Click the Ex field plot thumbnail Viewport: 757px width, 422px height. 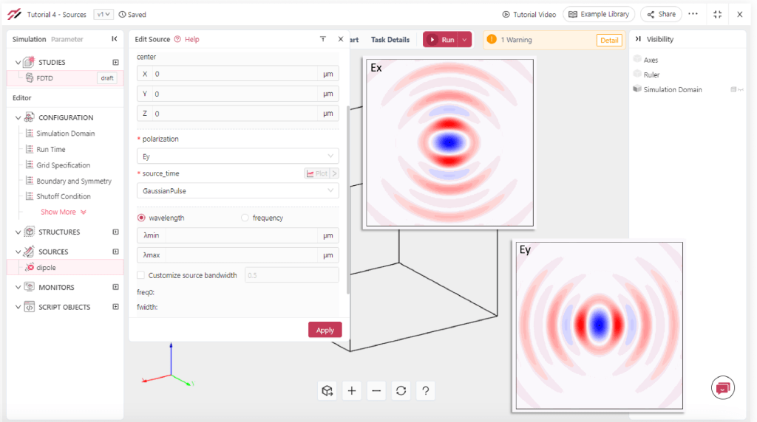tap(449, 142)
